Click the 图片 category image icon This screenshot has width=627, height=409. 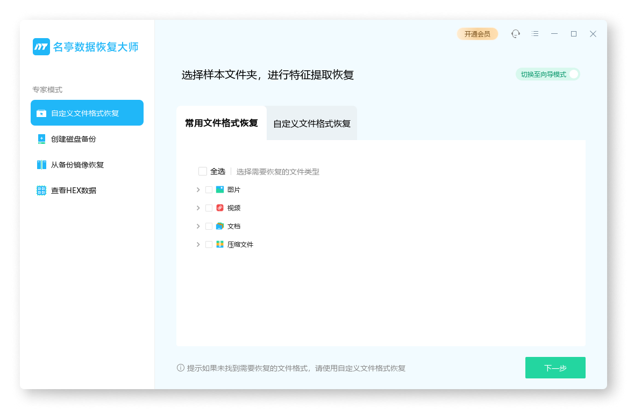click(220, 189)
